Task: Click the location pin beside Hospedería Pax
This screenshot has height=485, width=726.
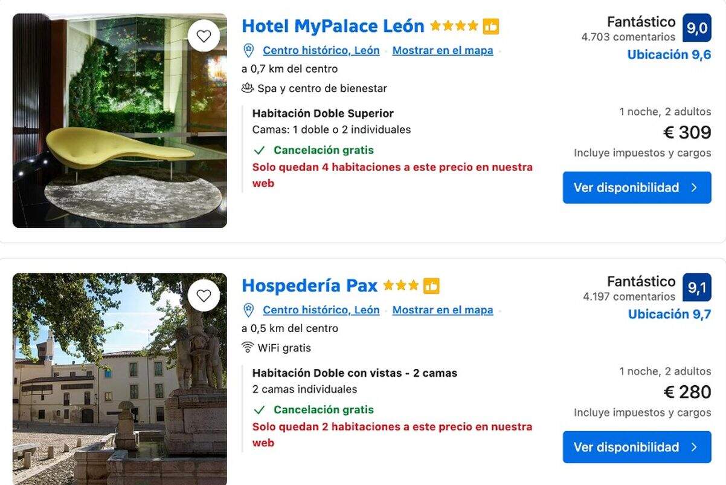Action: click(x=248, y=310)
